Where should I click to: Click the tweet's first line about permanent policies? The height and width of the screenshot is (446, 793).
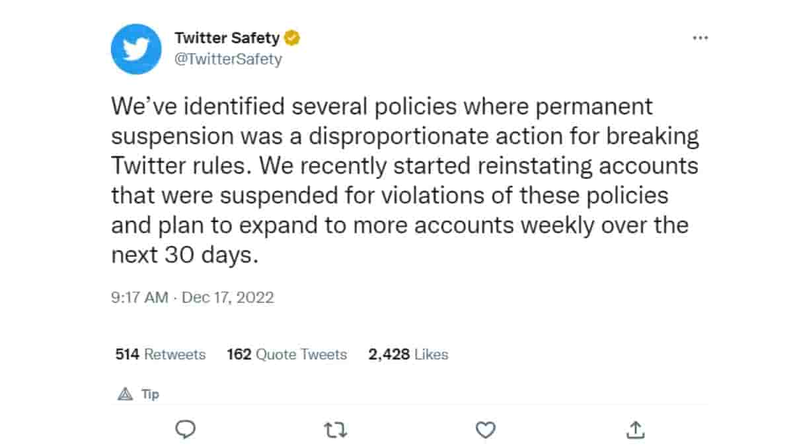click(381, 106)
